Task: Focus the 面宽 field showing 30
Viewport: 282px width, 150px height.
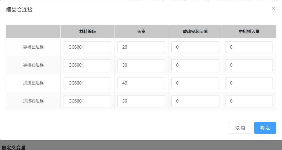Action: tap(141, 65)
